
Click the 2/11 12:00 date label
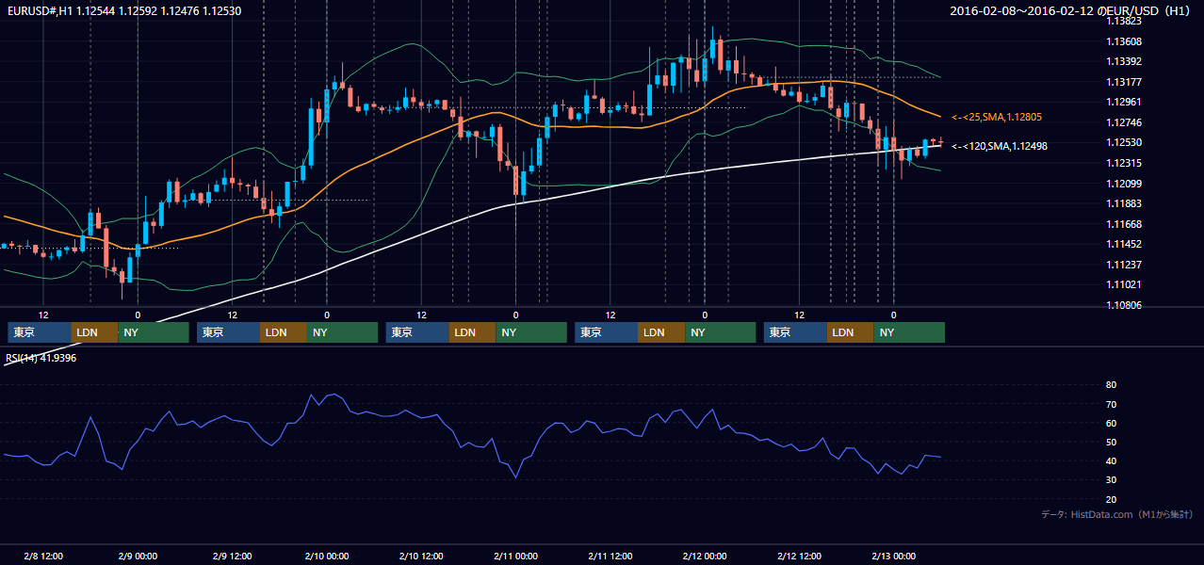point(610,556)
